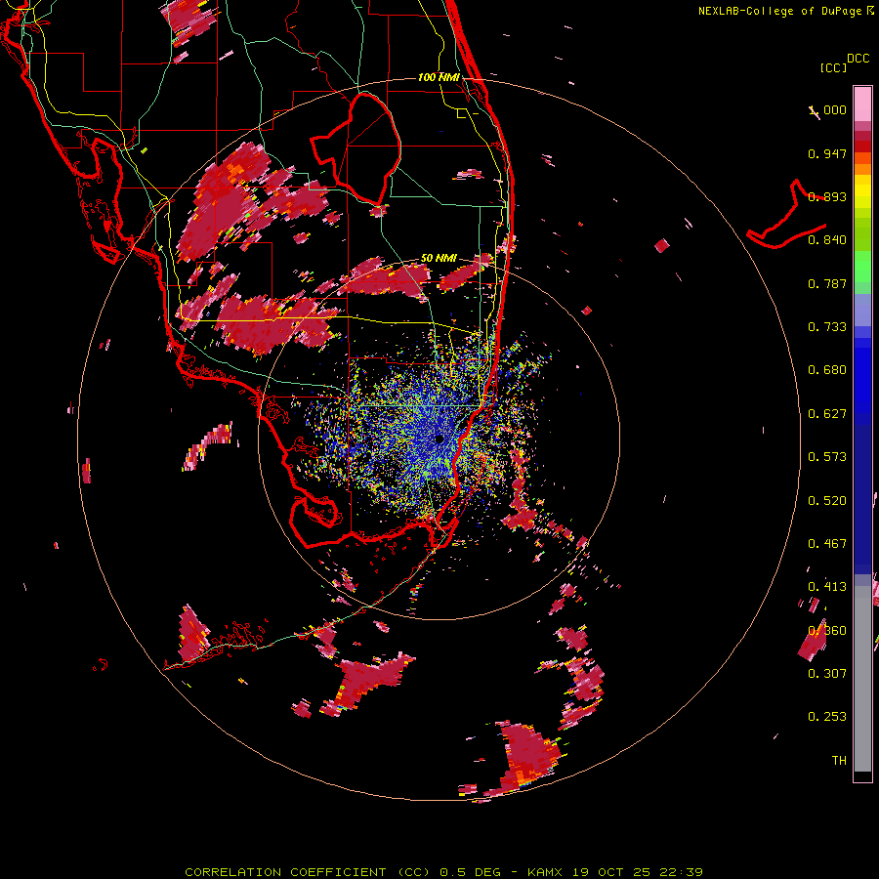Select the 0.573 scale value
The height and width of the screenshot is (879, 879).
point(827,457)
